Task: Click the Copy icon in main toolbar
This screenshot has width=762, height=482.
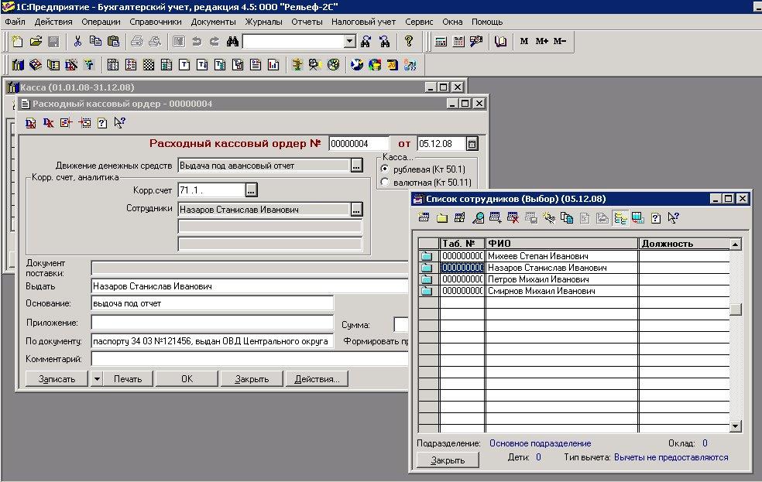Action: (x=95, y=42)
